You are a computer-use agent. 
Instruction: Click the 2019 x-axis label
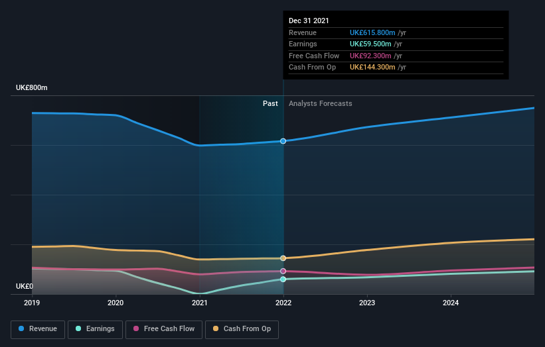point(32,303)
